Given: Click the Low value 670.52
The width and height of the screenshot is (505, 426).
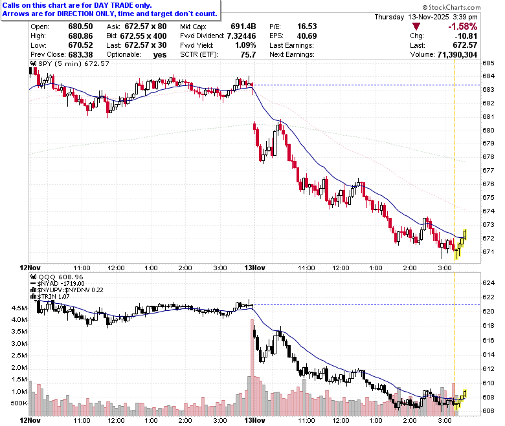Looking at the screenshot, I should (x=80, y=45).
